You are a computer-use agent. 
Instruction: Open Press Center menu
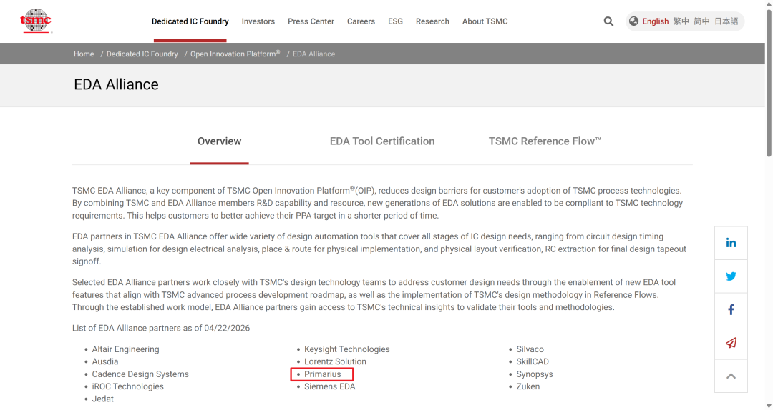pos(311,21)
